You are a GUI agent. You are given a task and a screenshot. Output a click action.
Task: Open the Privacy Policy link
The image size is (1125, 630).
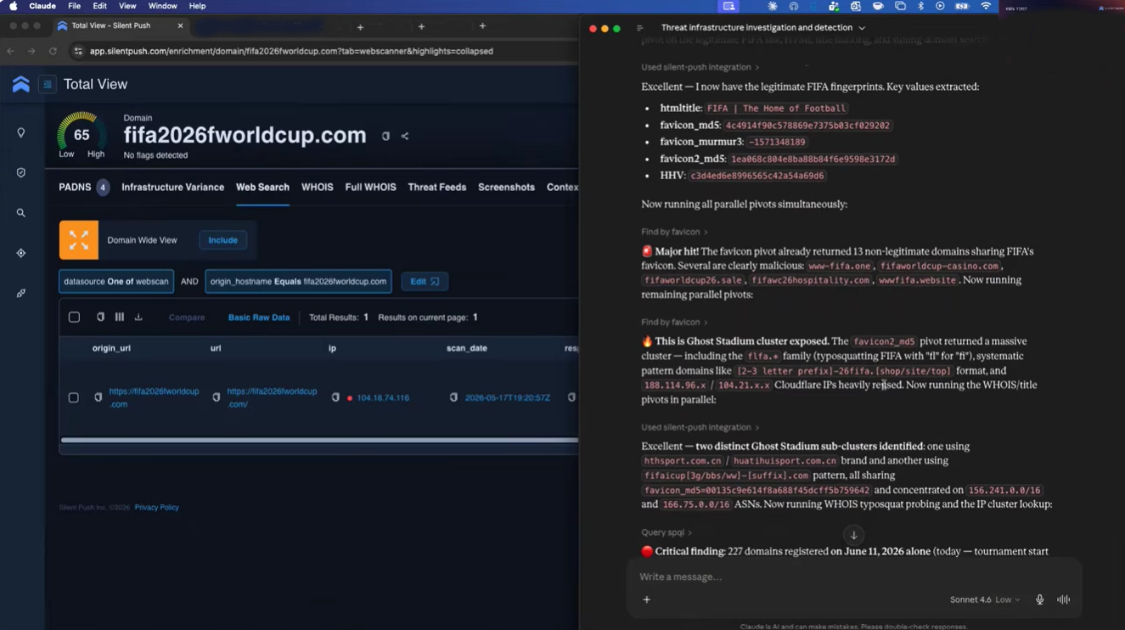(x=156, y=508)
